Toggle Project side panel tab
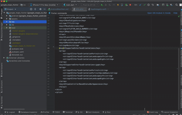The image size is (182, 115). 2,14
